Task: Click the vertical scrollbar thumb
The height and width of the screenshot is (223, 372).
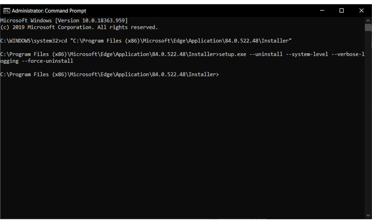Action: (368, 28)
